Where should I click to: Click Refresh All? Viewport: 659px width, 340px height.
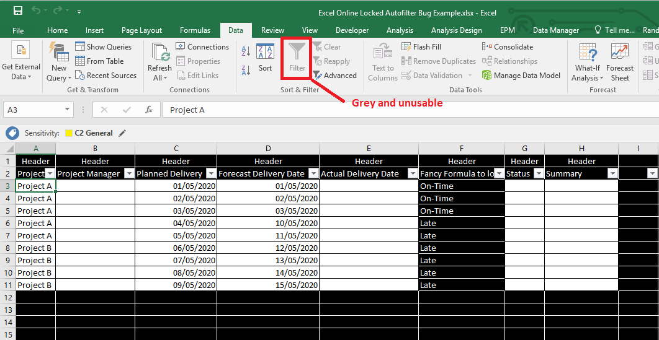(159, 62)
